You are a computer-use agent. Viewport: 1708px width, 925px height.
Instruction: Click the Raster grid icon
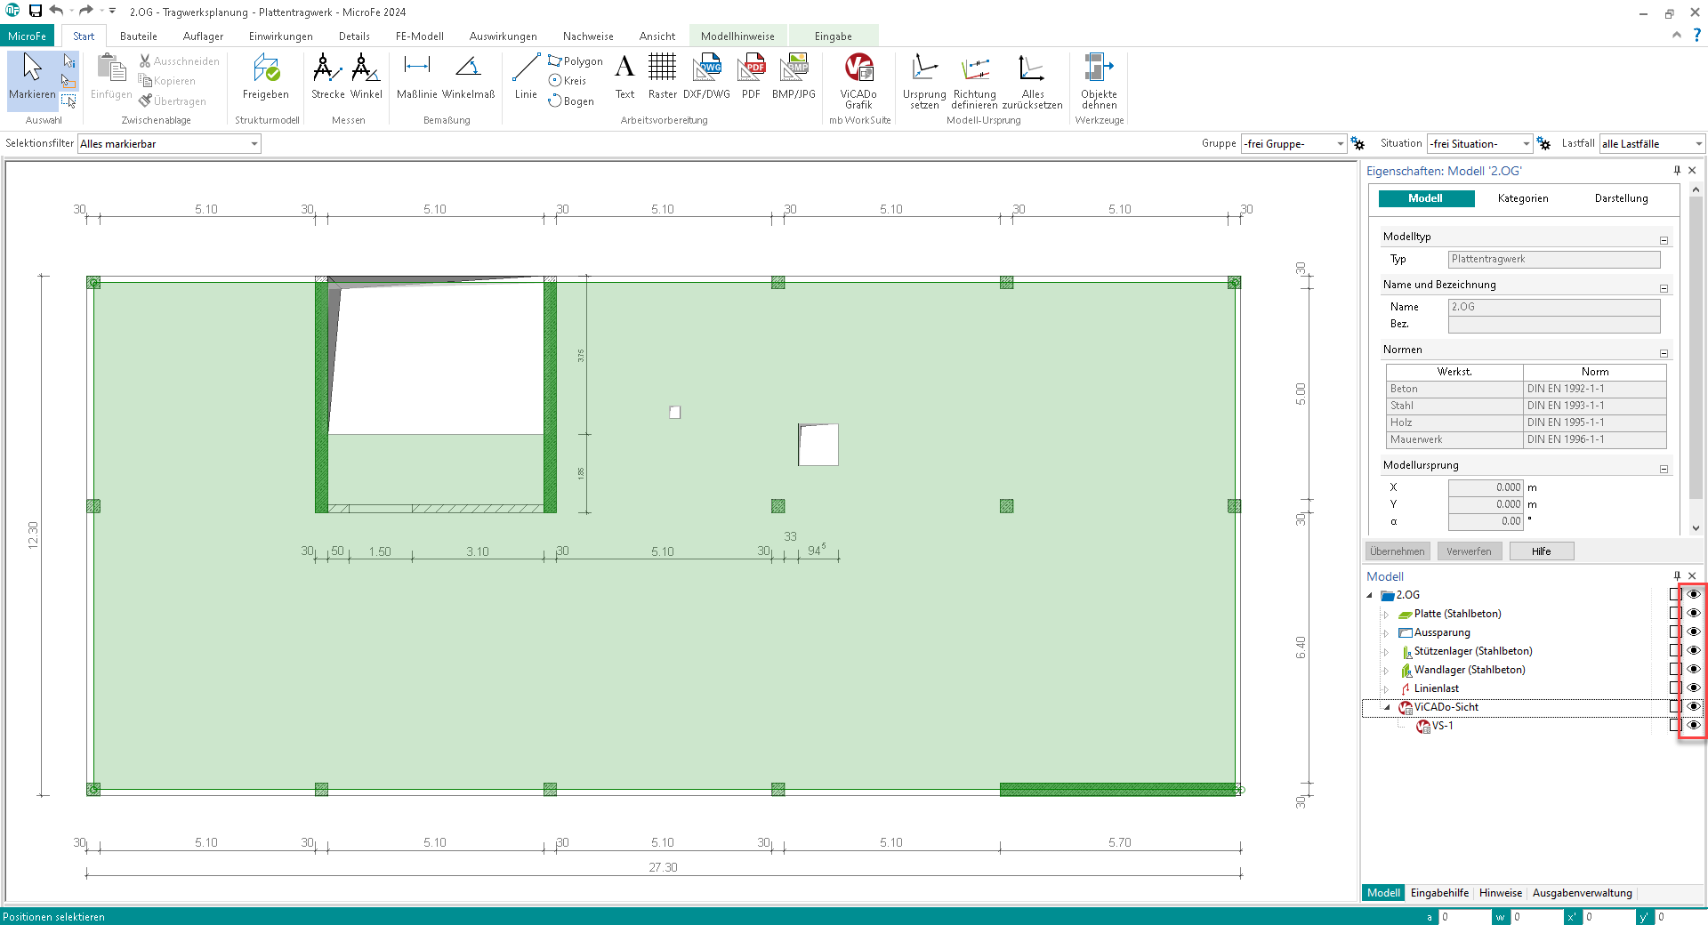tap(662, 76)
